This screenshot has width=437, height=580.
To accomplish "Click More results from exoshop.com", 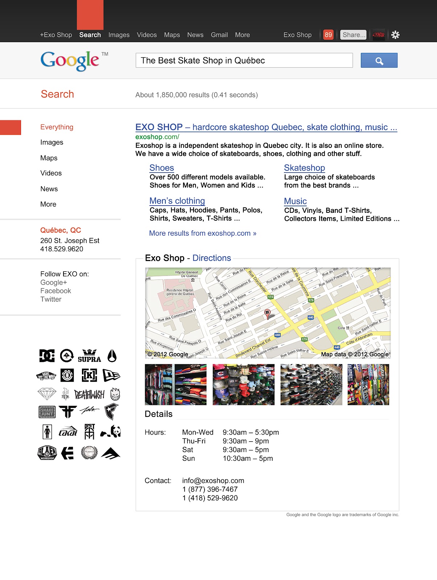I will click(x=203, y=233).
